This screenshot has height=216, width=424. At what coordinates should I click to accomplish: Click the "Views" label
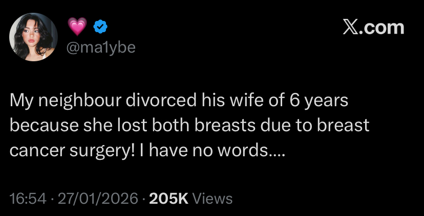click(212, 198)
